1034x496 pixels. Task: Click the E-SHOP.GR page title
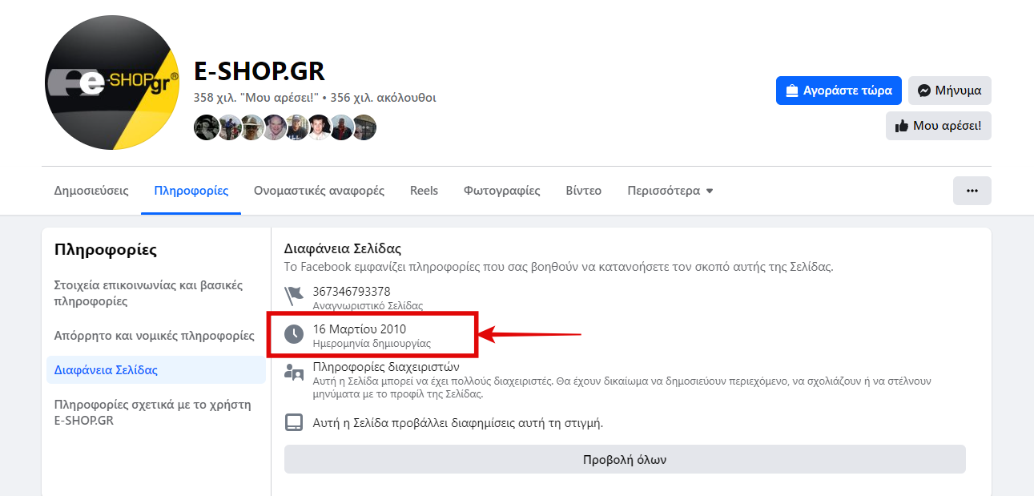(x=260, y=71)
